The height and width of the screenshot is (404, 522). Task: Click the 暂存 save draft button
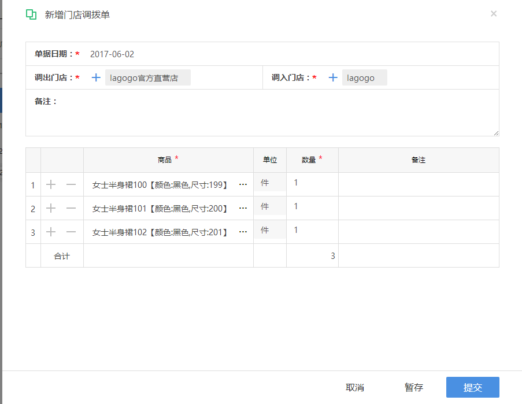click(414, 387)
